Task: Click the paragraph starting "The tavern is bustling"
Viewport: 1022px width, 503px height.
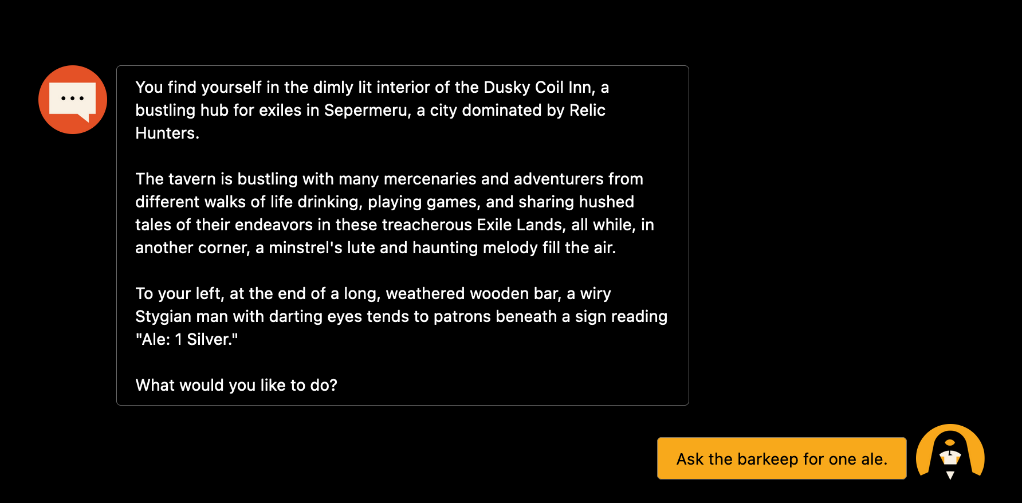Action: pyautogui.click(x=395, y=213)
